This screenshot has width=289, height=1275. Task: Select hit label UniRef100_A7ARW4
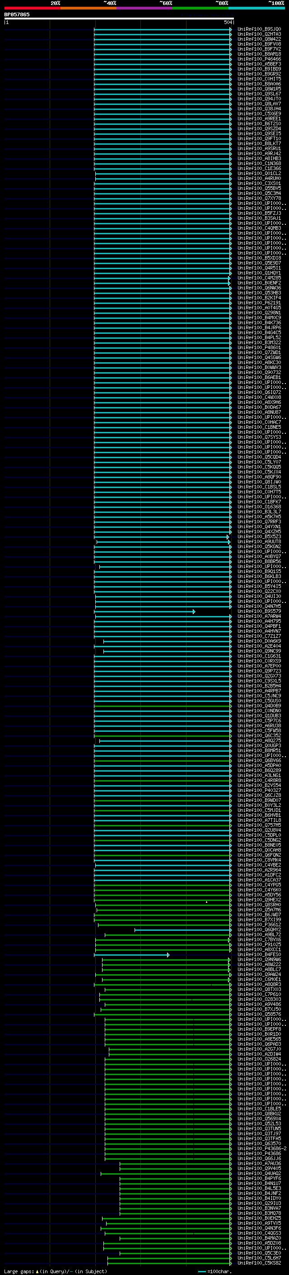coord(259,616)
